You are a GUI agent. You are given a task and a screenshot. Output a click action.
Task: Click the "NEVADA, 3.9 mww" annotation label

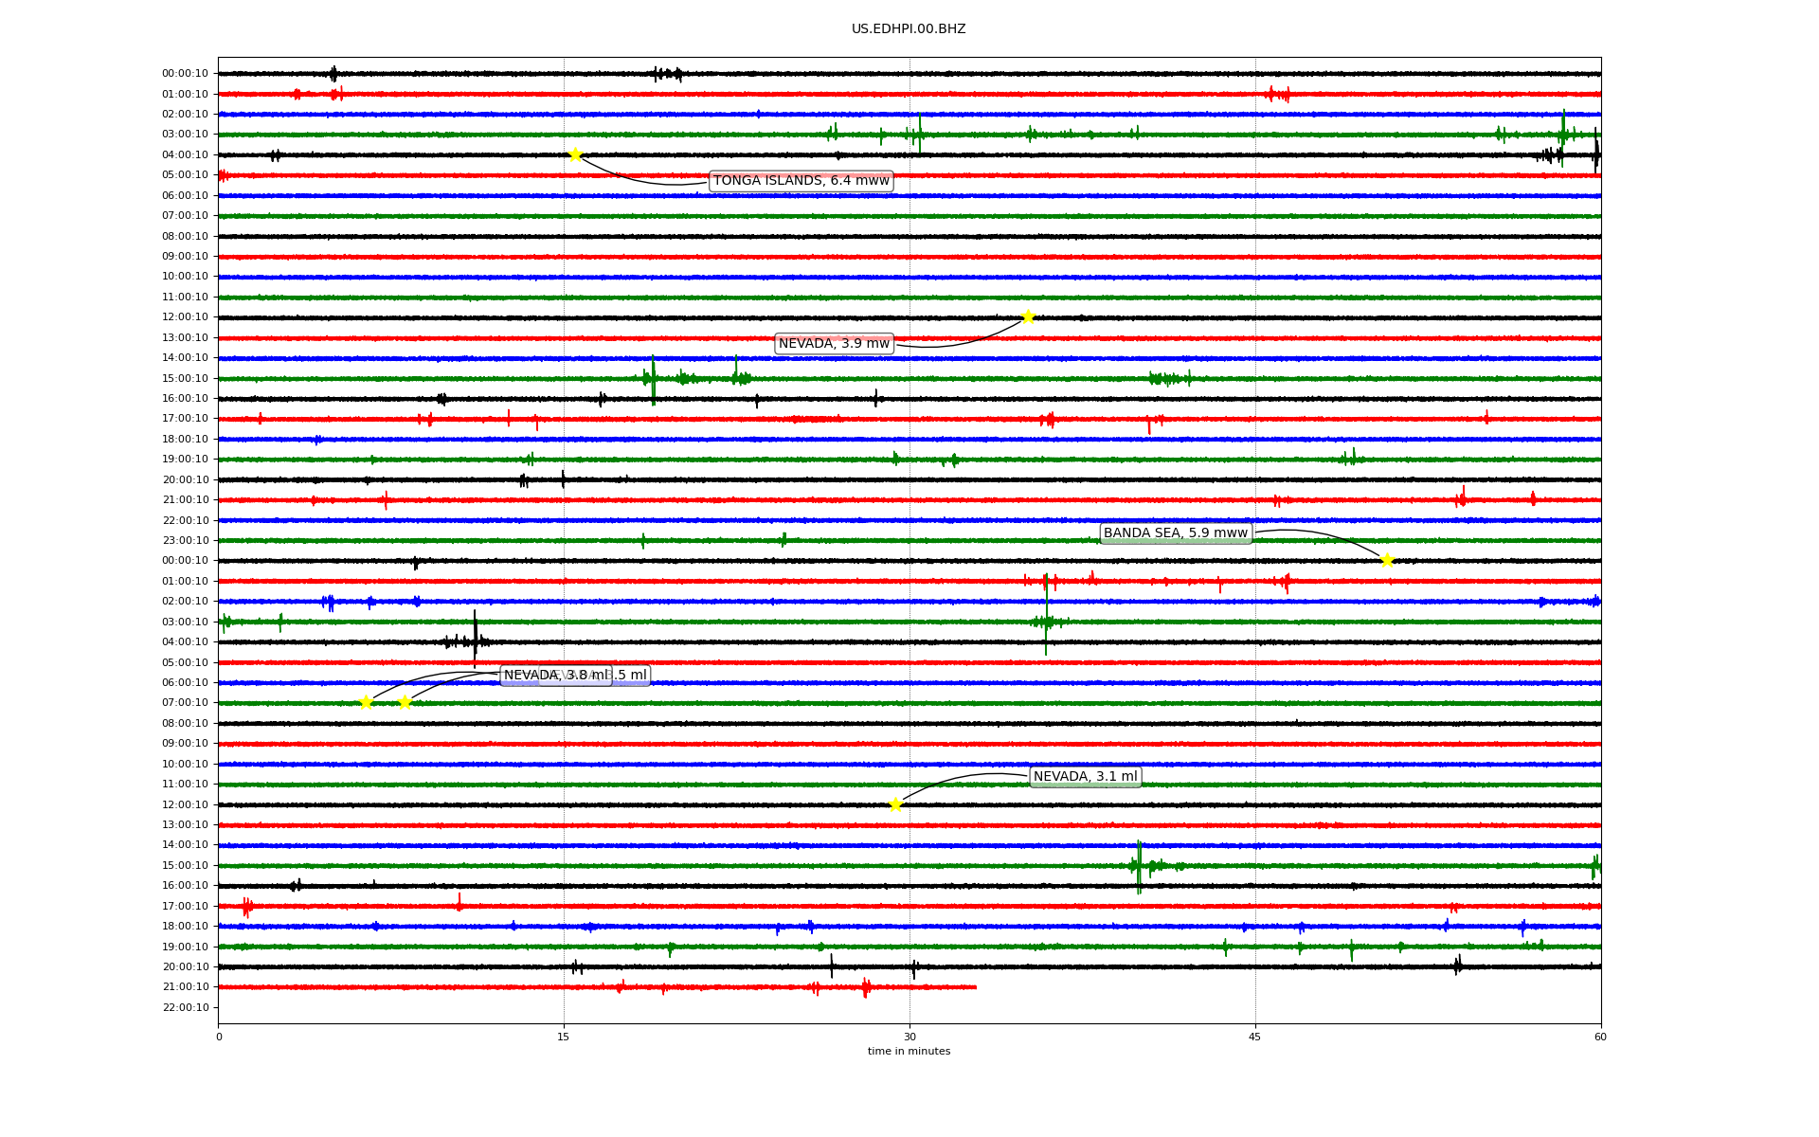834,343
